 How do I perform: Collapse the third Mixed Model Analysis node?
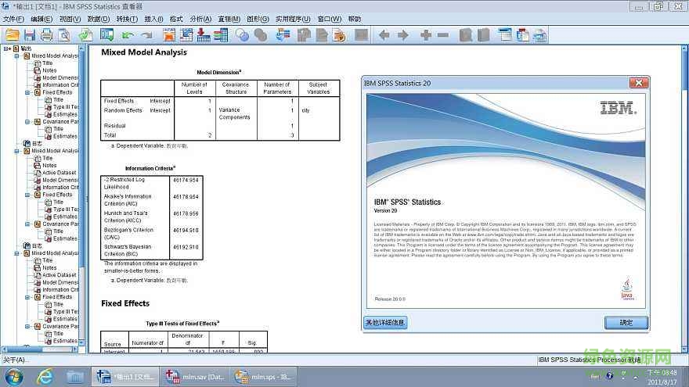[17, 253]
